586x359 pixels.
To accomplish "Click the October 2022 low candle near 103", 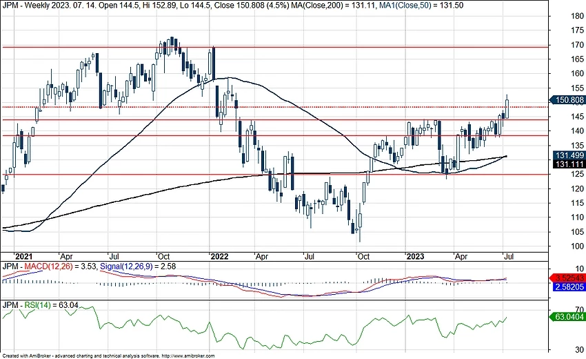I will coord(361,222).
